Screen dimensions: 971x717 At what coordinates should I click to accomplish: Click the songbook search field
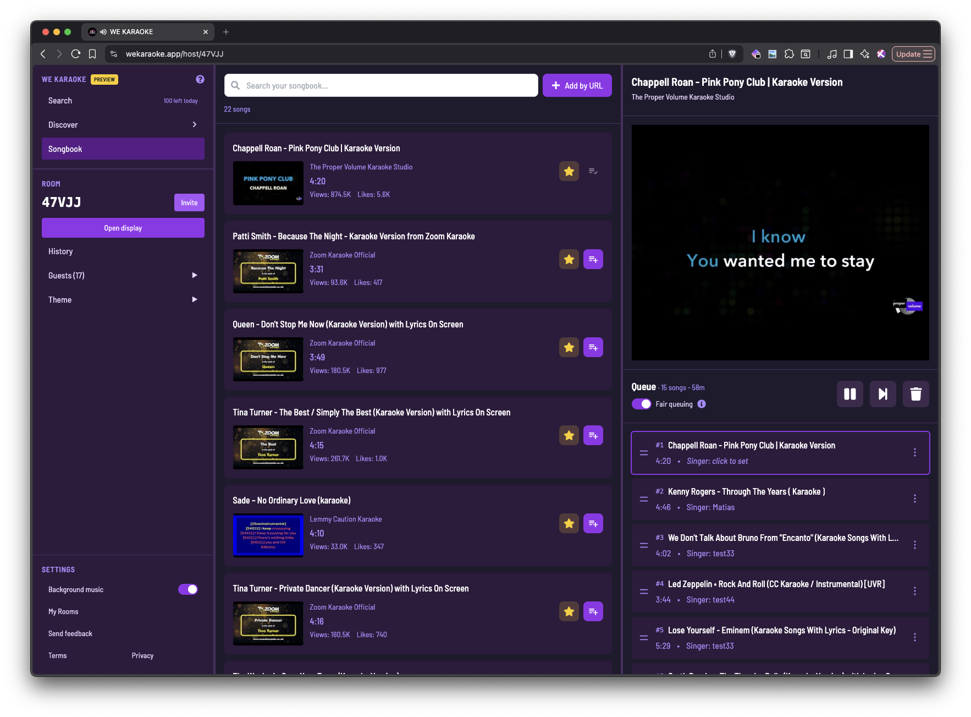(380, 85)
